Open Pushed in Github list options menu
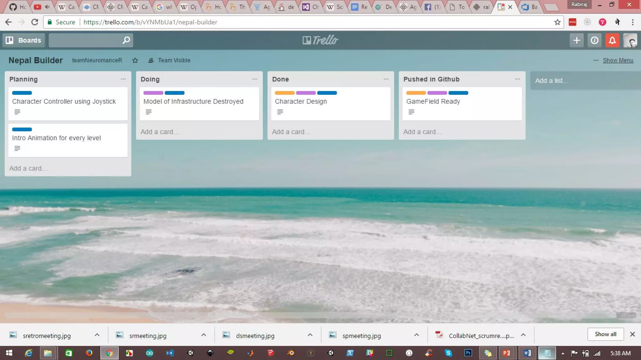This screenshot has width=641, height=360. coord(517,79)
